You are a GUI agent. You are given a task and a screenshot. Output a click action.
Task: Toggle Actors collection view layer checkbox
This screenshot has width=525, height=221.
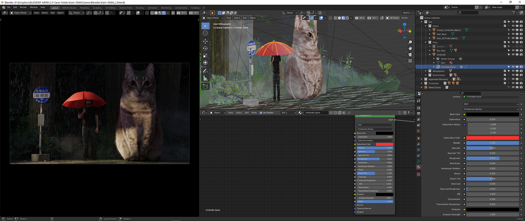point(505,26)
